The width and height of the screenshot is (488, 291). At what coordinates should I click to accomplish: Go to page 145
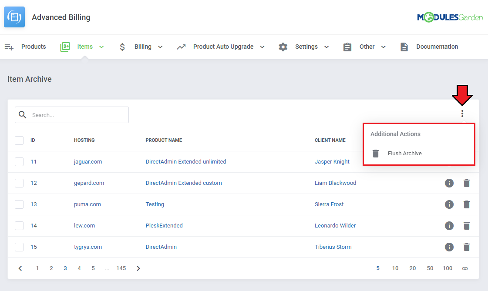coord(121,268)
